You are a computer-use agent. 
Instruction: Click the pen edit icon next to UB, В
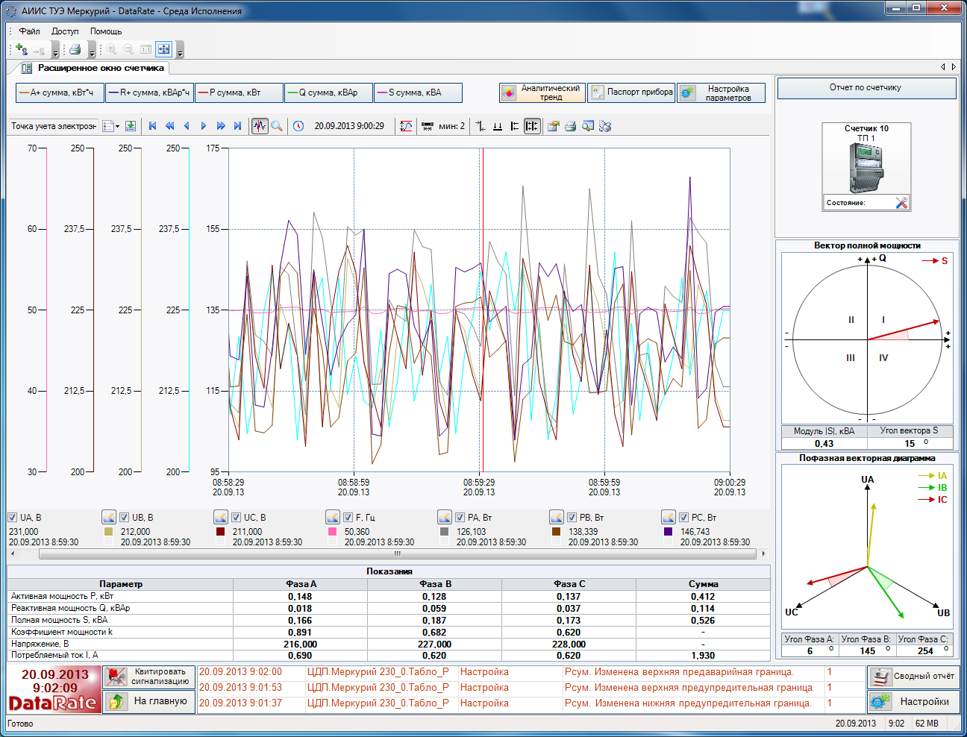pyautogui.click(x=109, y=517)
